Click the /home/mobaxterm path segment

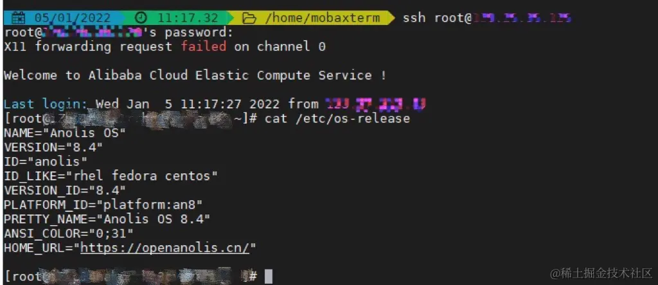(x=323, y=18)
